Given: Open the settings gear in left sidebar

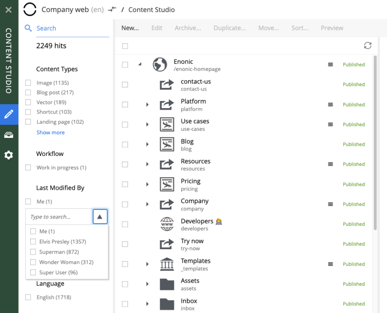Looking at the screenshot, I should point(9,155).
